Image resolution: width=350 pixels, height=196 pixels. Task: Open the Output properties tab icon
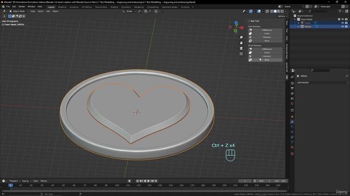[292, 88]
